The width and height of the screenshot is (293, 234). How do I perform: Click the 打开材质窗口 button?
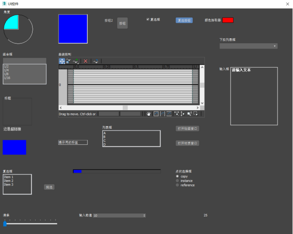tap(187, 143)
